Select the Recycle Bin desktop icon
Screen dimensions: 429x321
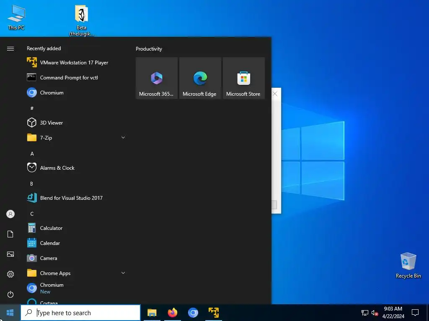pyautogui.click(x=408, y=265)
